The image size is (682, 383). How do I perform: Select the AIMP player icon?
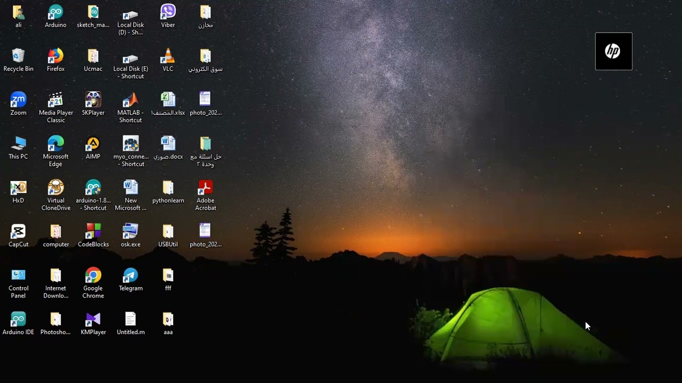click(x=93, y=143)
